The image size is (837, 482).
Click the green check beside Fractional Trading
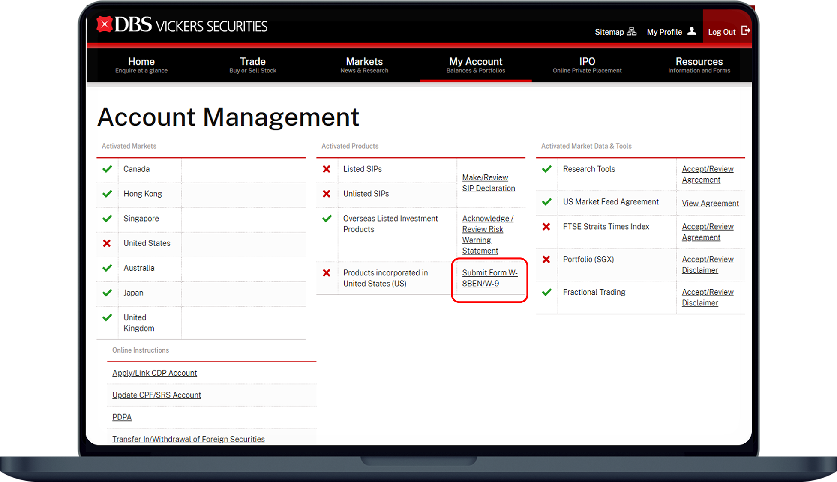[546, 292]
